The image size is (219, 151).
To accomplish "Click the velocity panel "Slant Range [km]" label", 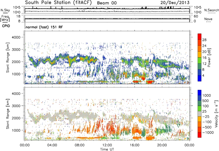I will click(8, 114).
